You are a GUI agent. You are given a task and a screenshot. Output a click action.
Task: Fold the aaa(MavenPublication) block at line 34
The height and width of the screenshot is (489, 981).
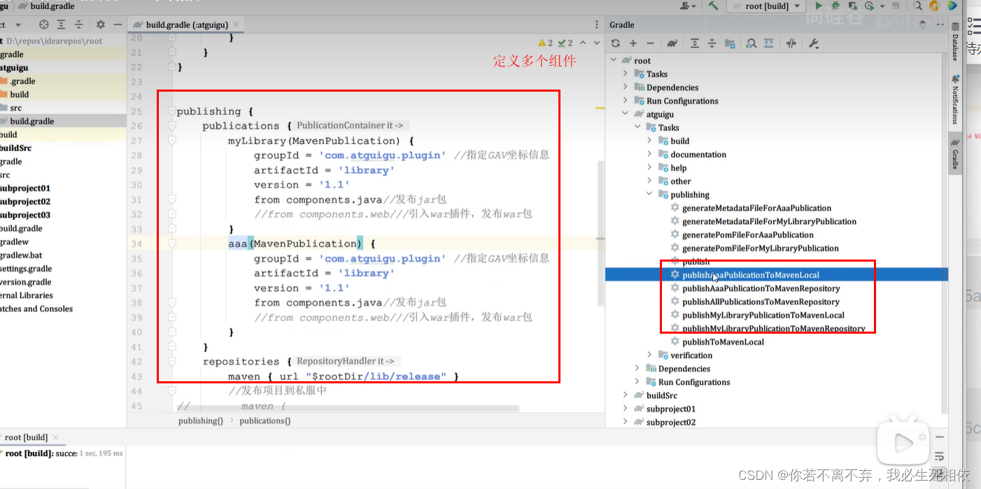click(171, 243)
